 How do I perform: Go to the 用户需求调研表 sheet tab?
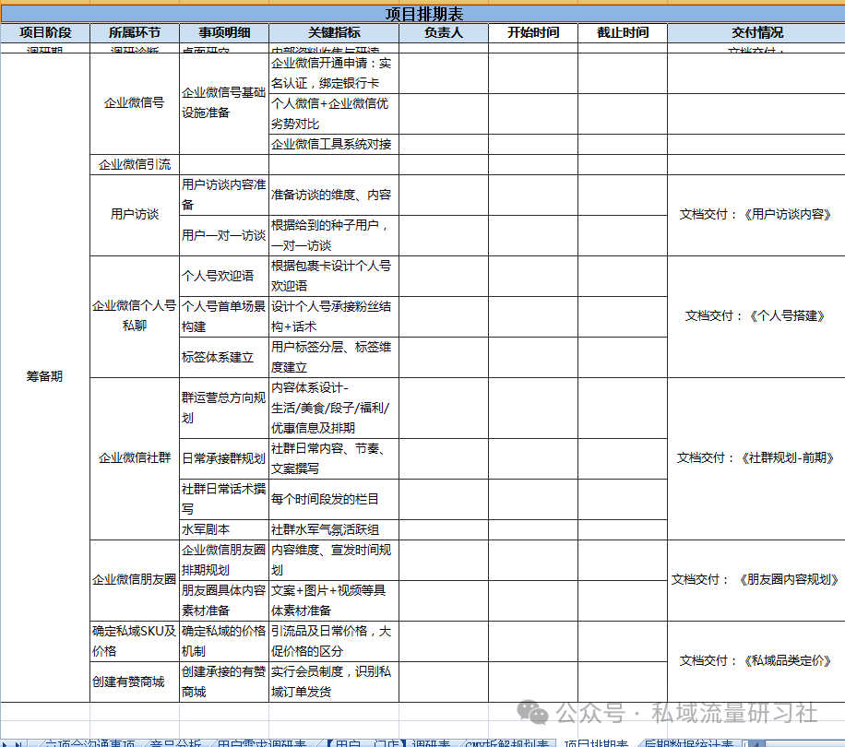(261, 743)
